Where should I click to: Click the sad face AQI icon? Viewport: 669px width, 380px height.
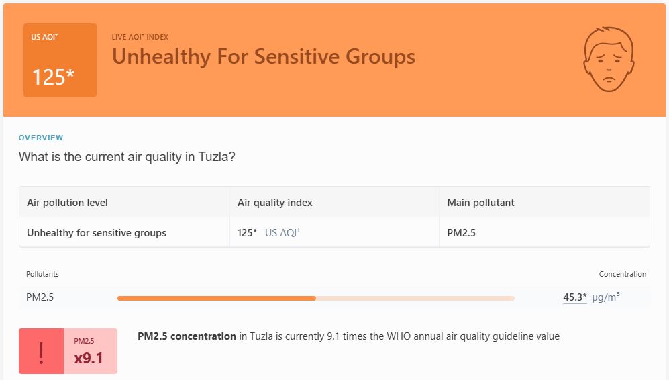point(609,60)
